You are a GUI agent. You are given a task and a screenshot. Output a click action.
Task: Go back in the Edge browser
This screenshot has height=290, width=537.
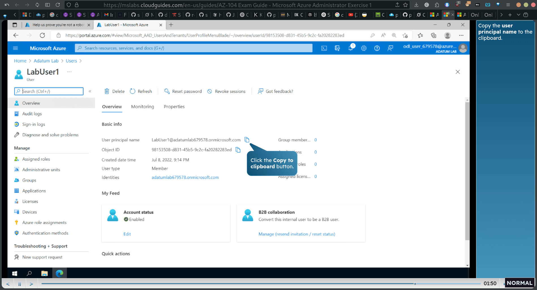16,35
